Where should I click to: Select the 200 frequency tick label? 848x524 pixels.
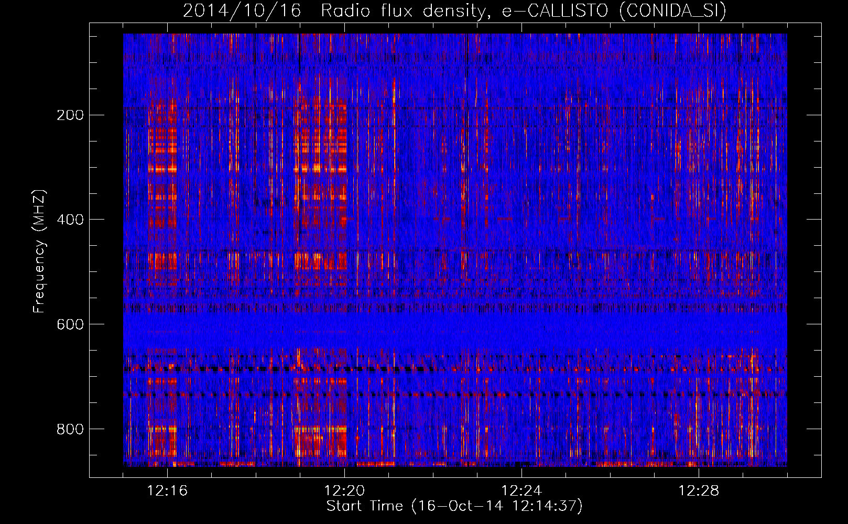pyautogui.click(x=70, y=115)
